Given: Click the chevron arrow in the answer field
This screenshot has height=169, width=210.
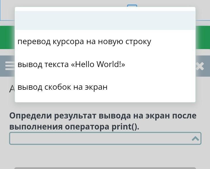Looking at the screenshot, I should (195, 139).
